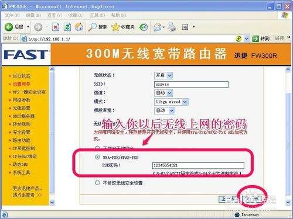This screenshot has width=293, height=219.
Task: Open Favorites star icon
Action: (115, 27)
